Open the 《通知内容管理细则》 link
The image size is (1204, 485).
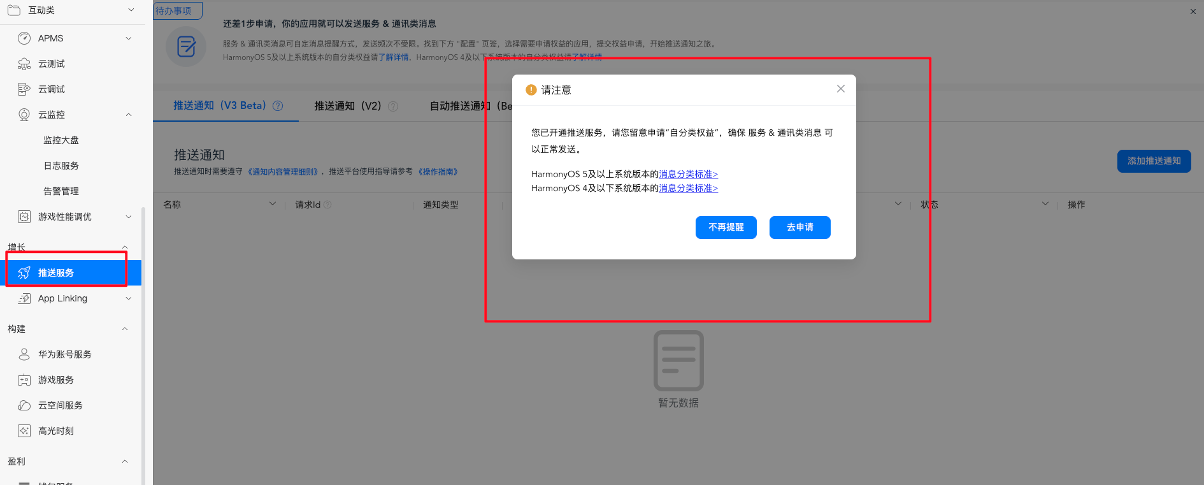(x=283, y=172)
